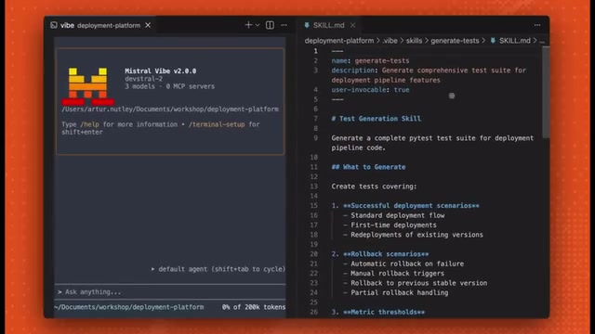Add a new terminal with plus icon

(248, 25)
